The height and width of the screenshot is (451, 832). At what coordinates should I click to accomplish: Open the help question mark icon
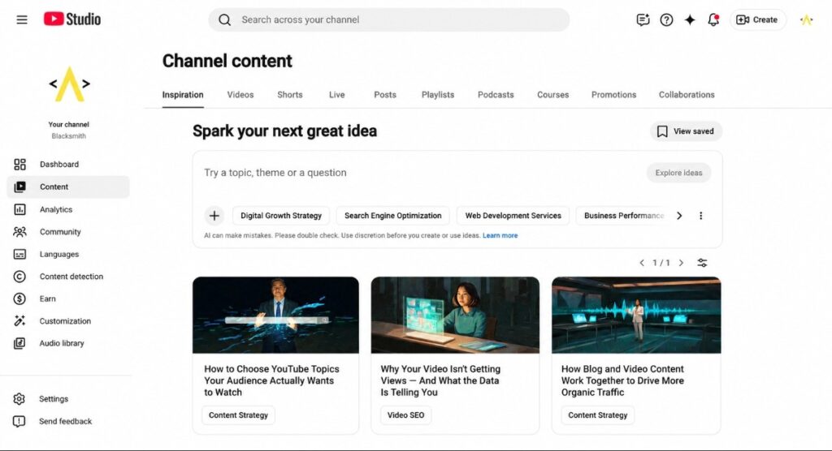click(666, 19)
